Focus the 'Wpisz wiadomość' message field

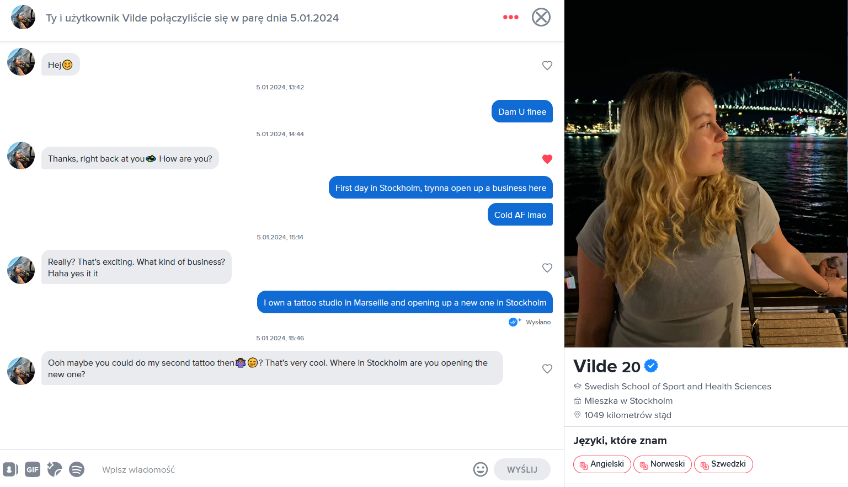(281, 469)
